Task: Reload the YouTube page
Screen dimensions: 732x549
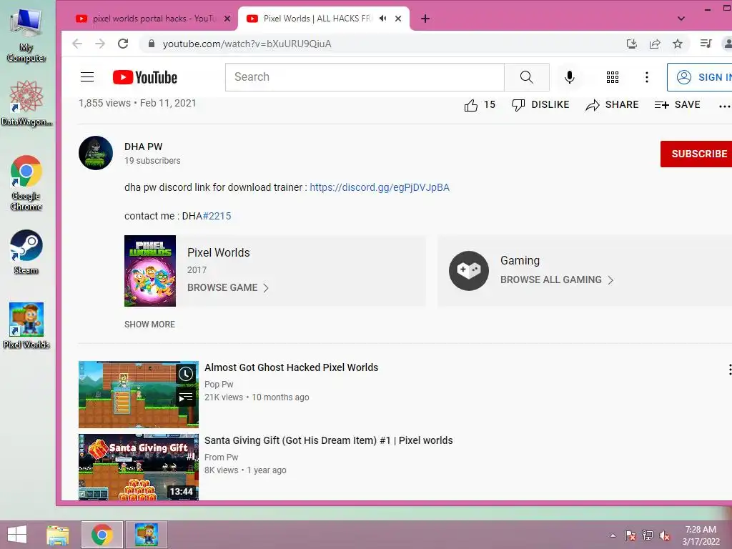Action: pyautogui.click(x=123, y=44)
